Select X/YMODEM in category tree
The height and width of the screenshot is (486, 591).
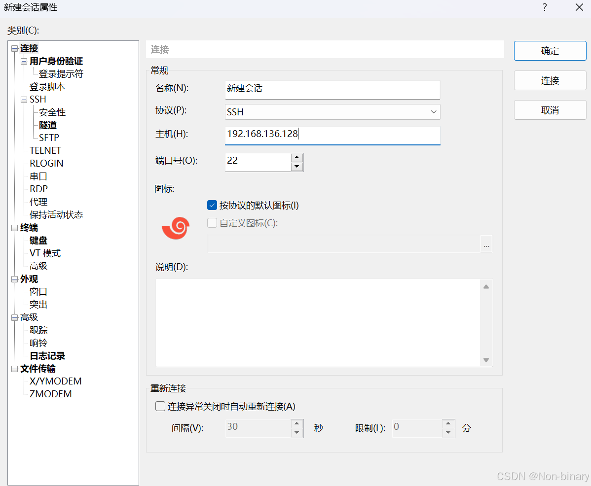pos(55,382)
